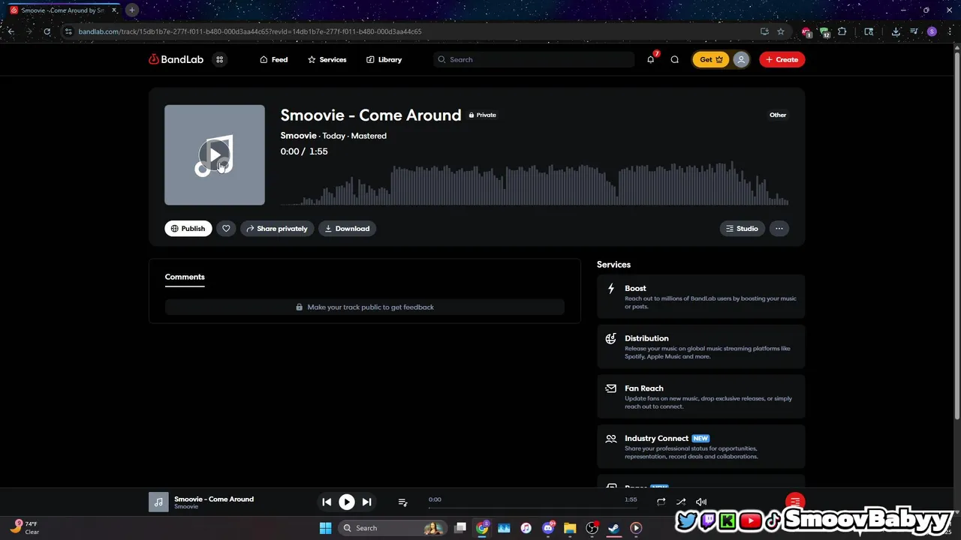The width and height of the screenshot is (961, 540).
Task: Open the chat messages icon
Action: (x=674, y=59)
